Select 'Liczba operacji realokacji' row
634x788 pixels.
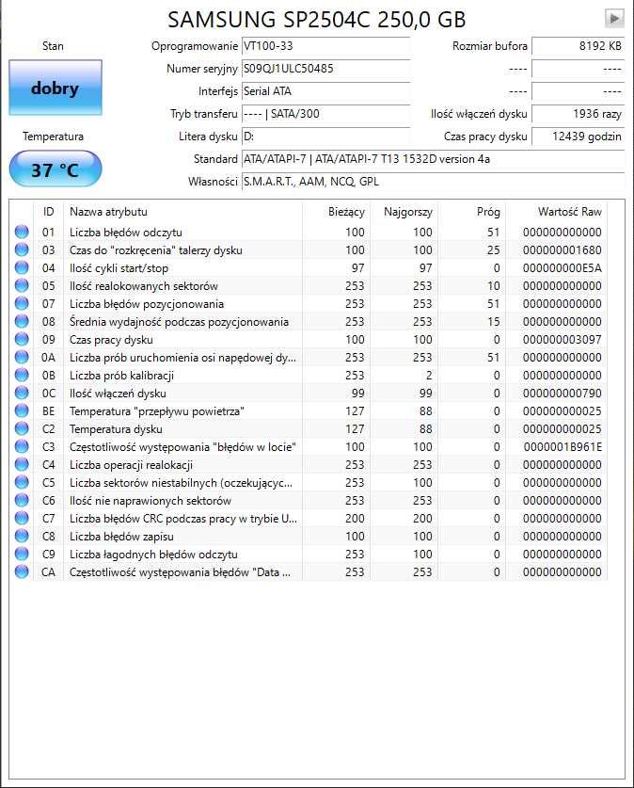pos(131,465)
